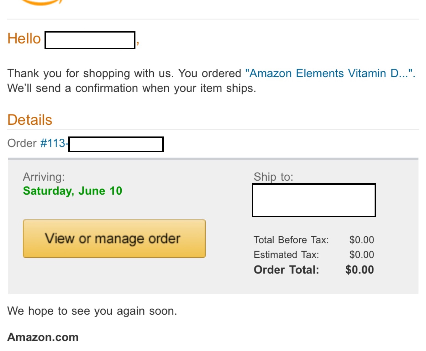Click the Estimated Tax label
This screenshot has width=426, height=351.
tap(286, 254)
